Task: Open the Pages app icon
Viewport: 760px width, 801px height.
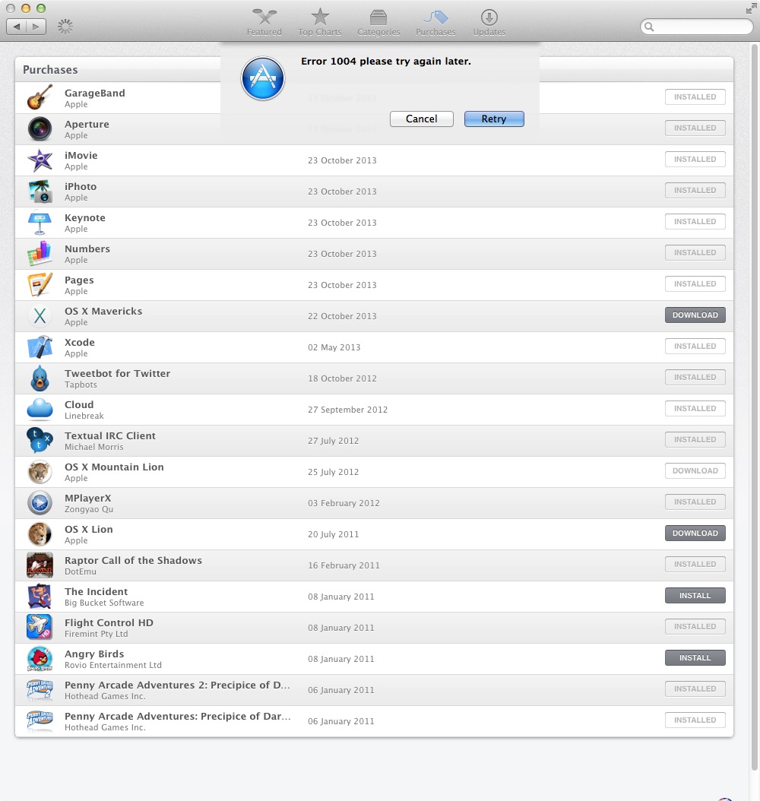Action: (x=40, y=284)
